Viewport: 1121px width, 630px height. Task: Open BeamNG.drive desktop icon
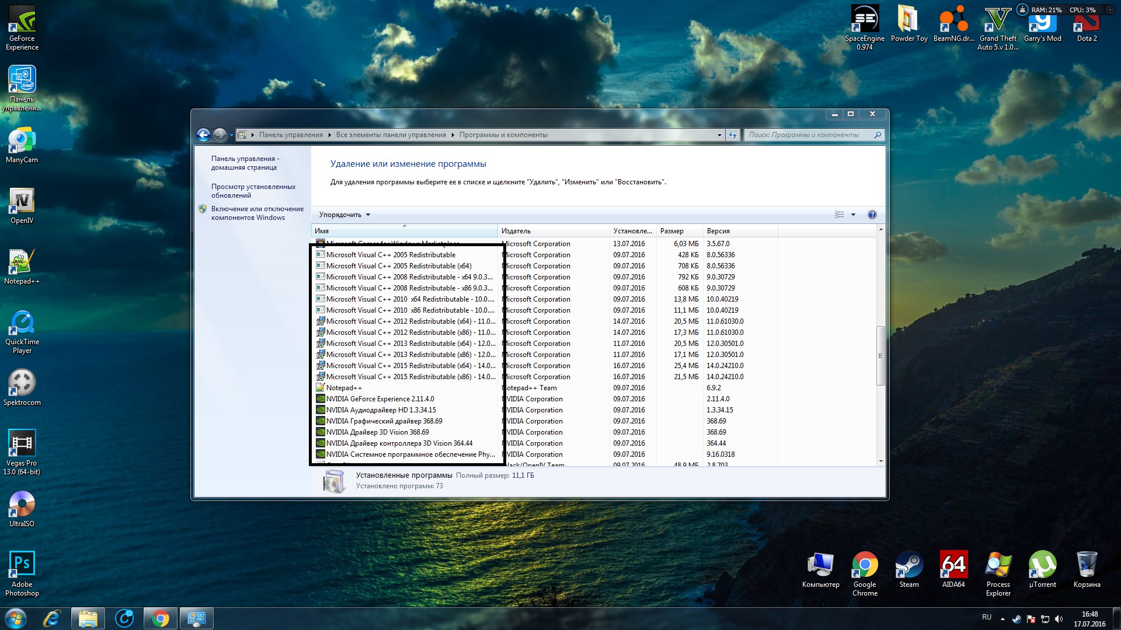pos(953,24)
